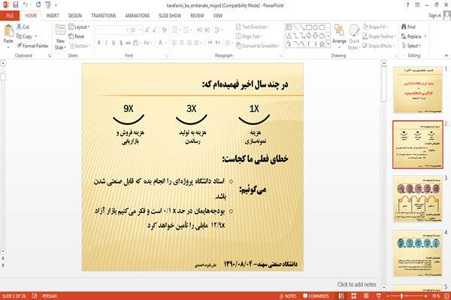Switch to the VIEW tab
Viewport: 451px width, 300px height.
click(218, 16)
